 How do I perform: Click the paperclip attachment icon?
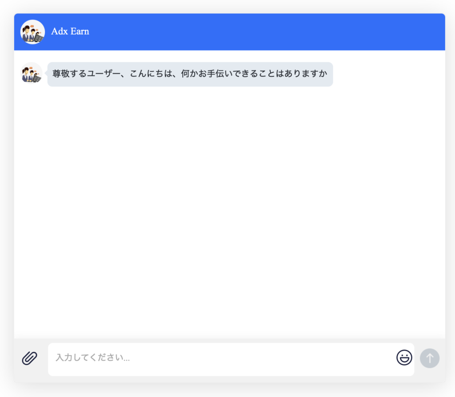30,358
